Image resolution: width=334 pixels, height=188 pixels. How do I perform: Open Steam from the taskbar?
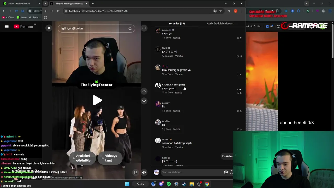(184, 184)
